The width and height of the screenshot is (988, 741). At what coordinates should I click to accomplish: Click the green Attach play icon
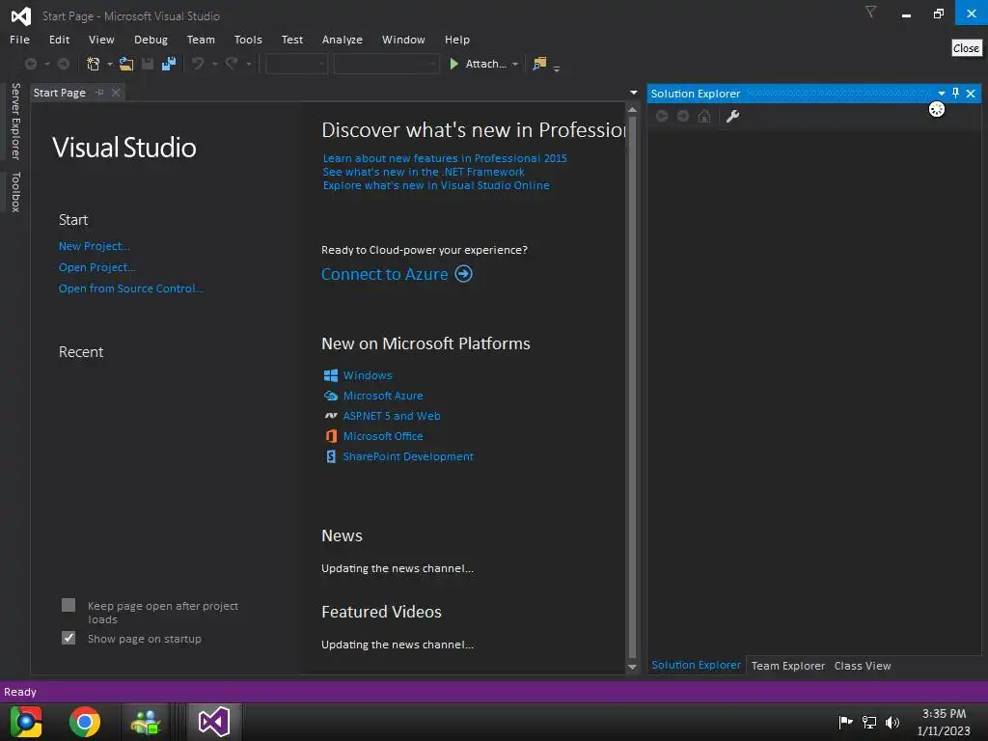pyautogui.click(x=453, y=64)
